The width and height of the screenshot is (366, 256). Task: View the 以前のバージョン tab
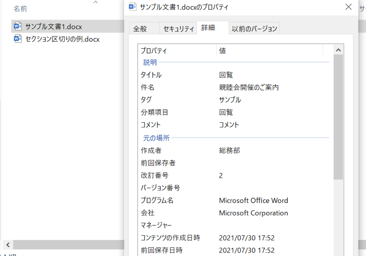coord(254,28)
